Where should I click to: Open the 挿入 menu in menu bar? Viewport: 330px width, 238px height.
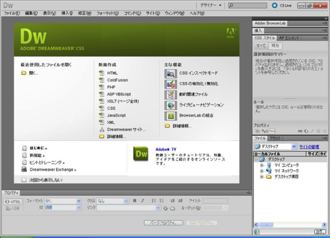(x=67, y=13)
